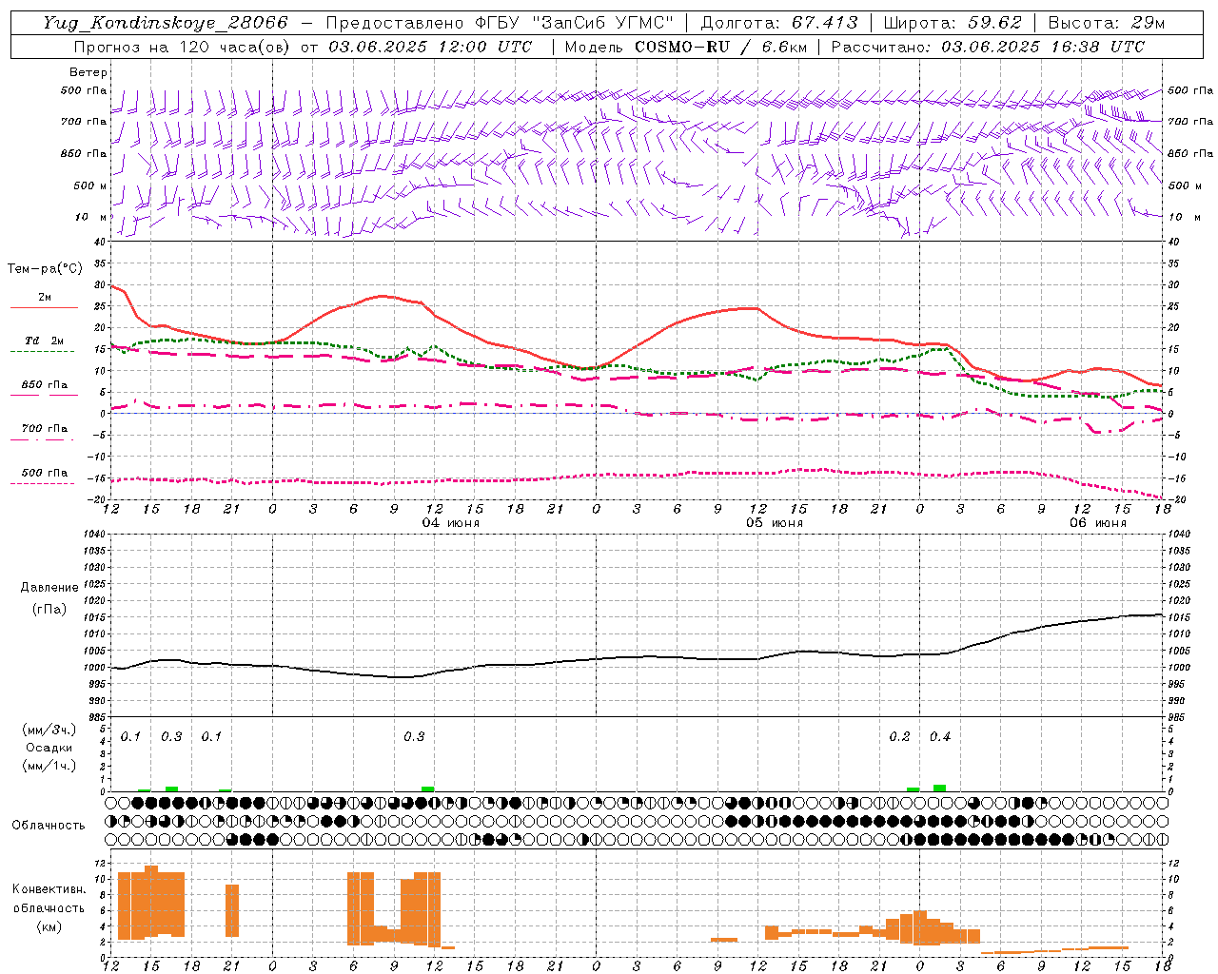This screenshot has height=974, width=1218.
Task: Click the '04 июня' date label
Action: 451,523
